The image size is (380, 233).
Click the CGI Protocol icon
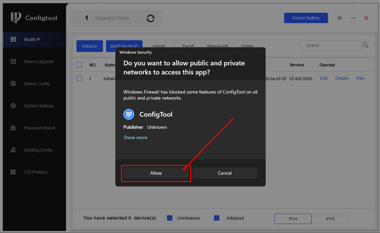13,172
